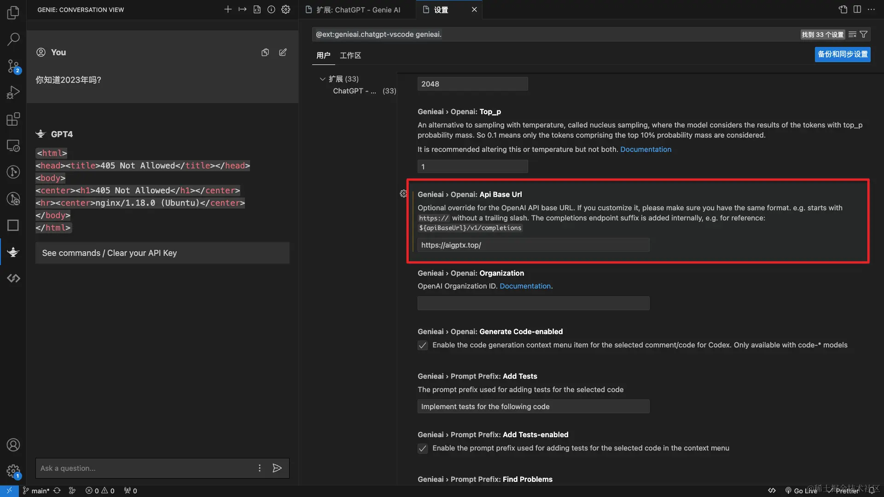Clear settings search with the clear icon

click(852, 35)
